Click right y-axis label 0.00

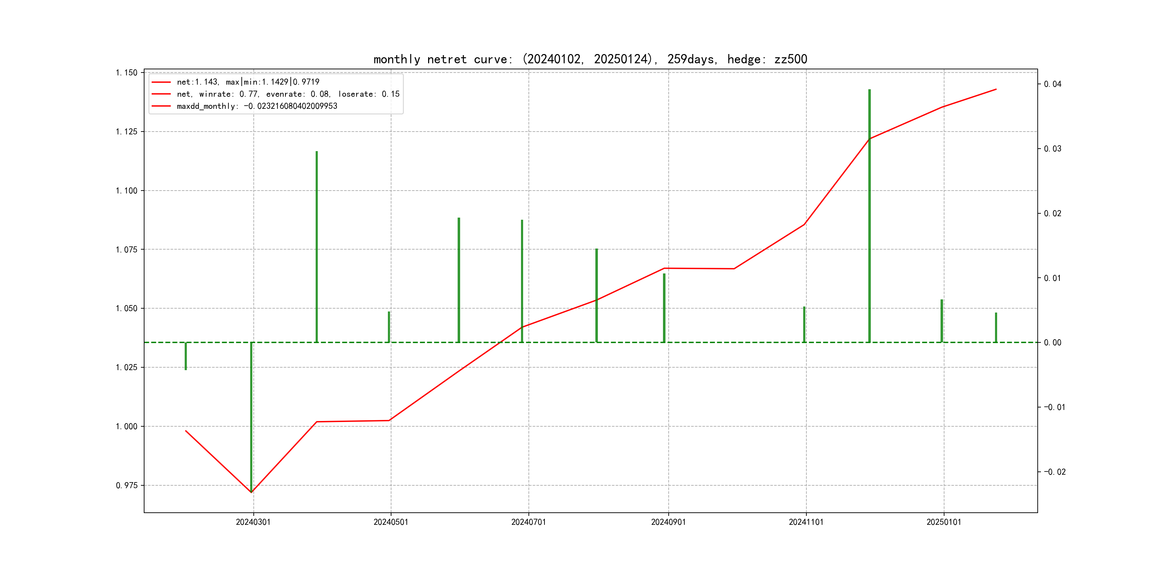[1053, 342]
